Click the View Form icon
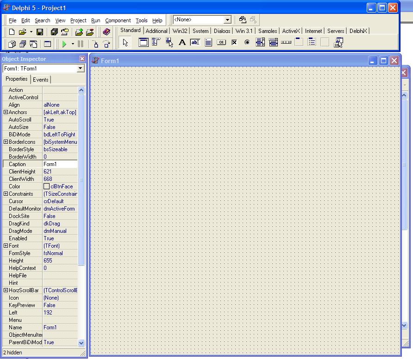Viewport: 413px width, 359px height. 23,44
